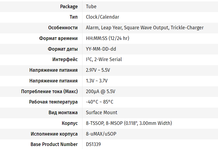218x149 pixels.
Task: Click the Особенности row label
Action: coord(63,28)
